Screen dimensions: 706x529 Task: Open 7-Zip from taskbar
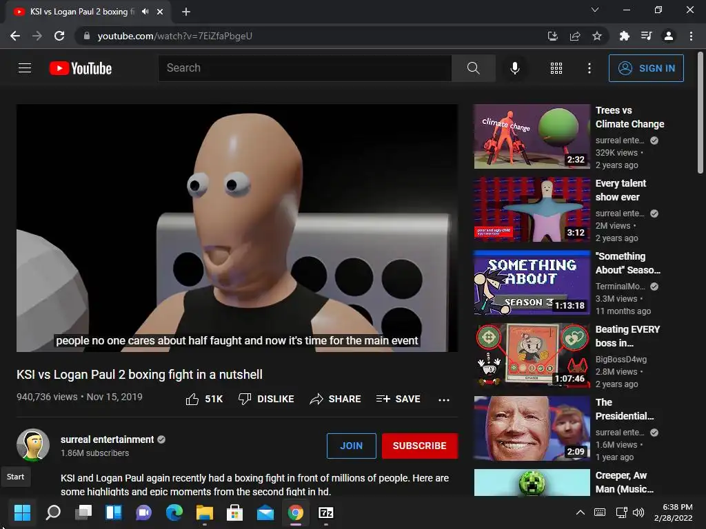click(326, 512)
